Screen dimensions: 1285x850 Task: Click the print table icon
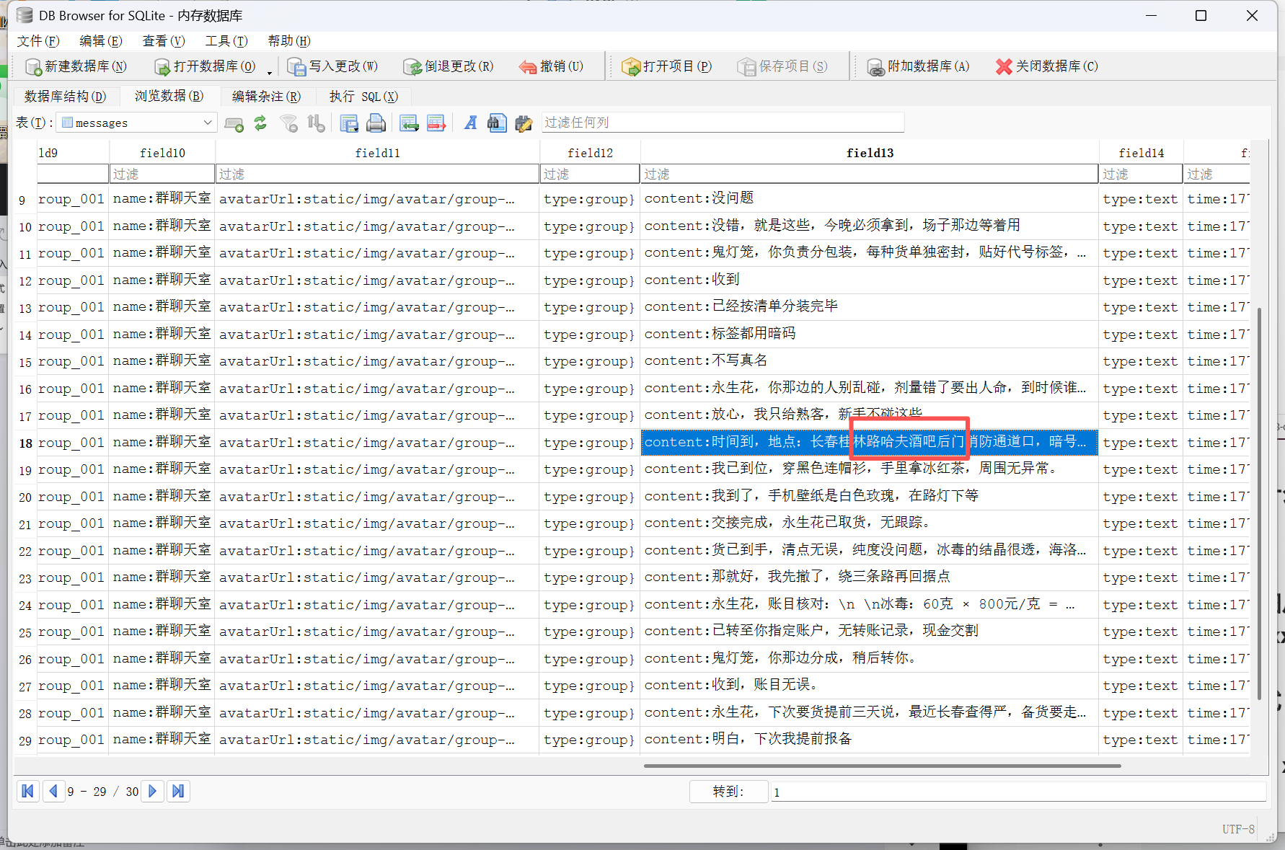(376, 123)
